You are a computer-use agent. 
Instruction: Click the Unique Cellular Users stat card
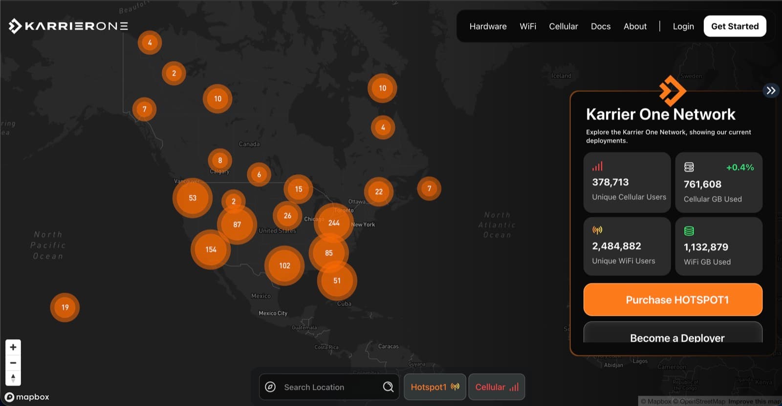click(627, 183)
